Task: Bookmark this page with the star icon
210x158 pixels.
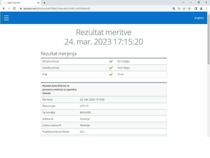Action: (189, 8)
